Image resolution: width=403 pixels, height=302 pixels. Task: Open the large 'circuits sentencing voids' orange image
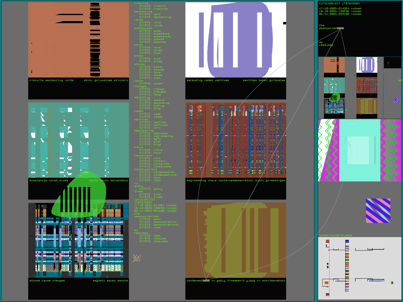coord(79,40)
